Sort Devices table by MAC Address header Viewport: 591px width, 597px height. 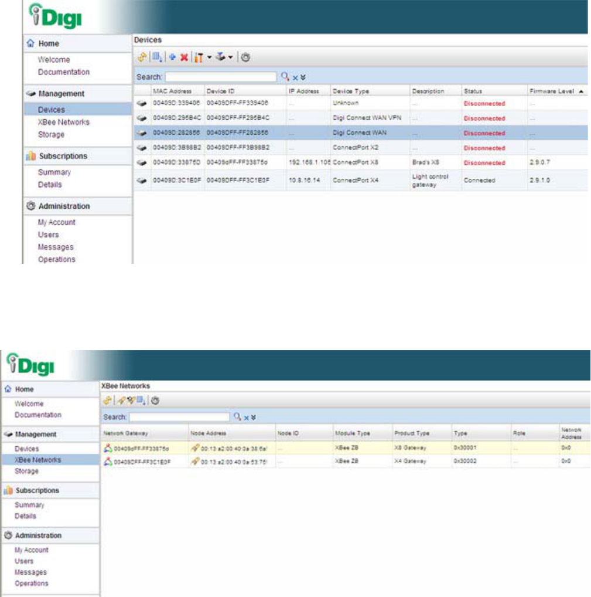(x=172, y=91)
